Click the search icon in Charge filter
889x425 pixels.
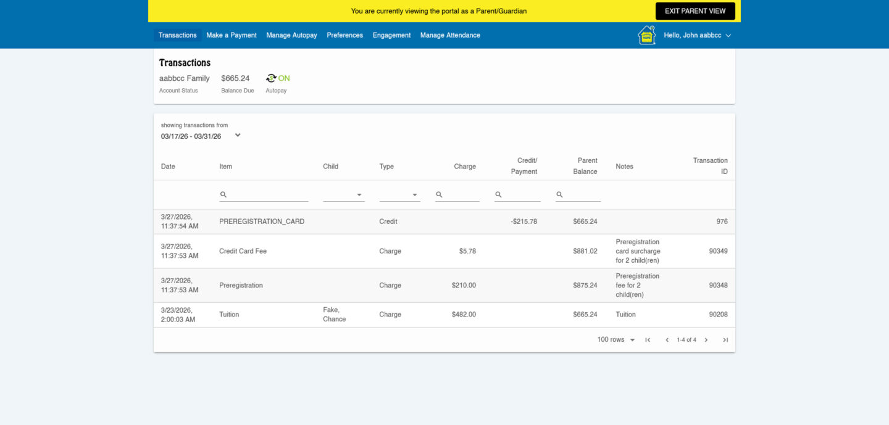pos(440,194)
